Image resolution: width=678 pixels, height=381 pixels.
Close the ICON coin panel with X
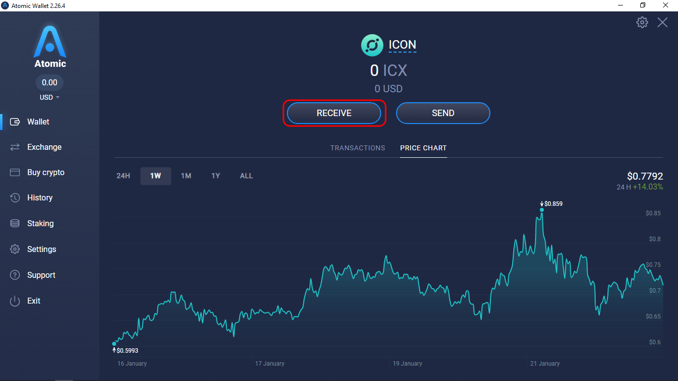[663, 22]
